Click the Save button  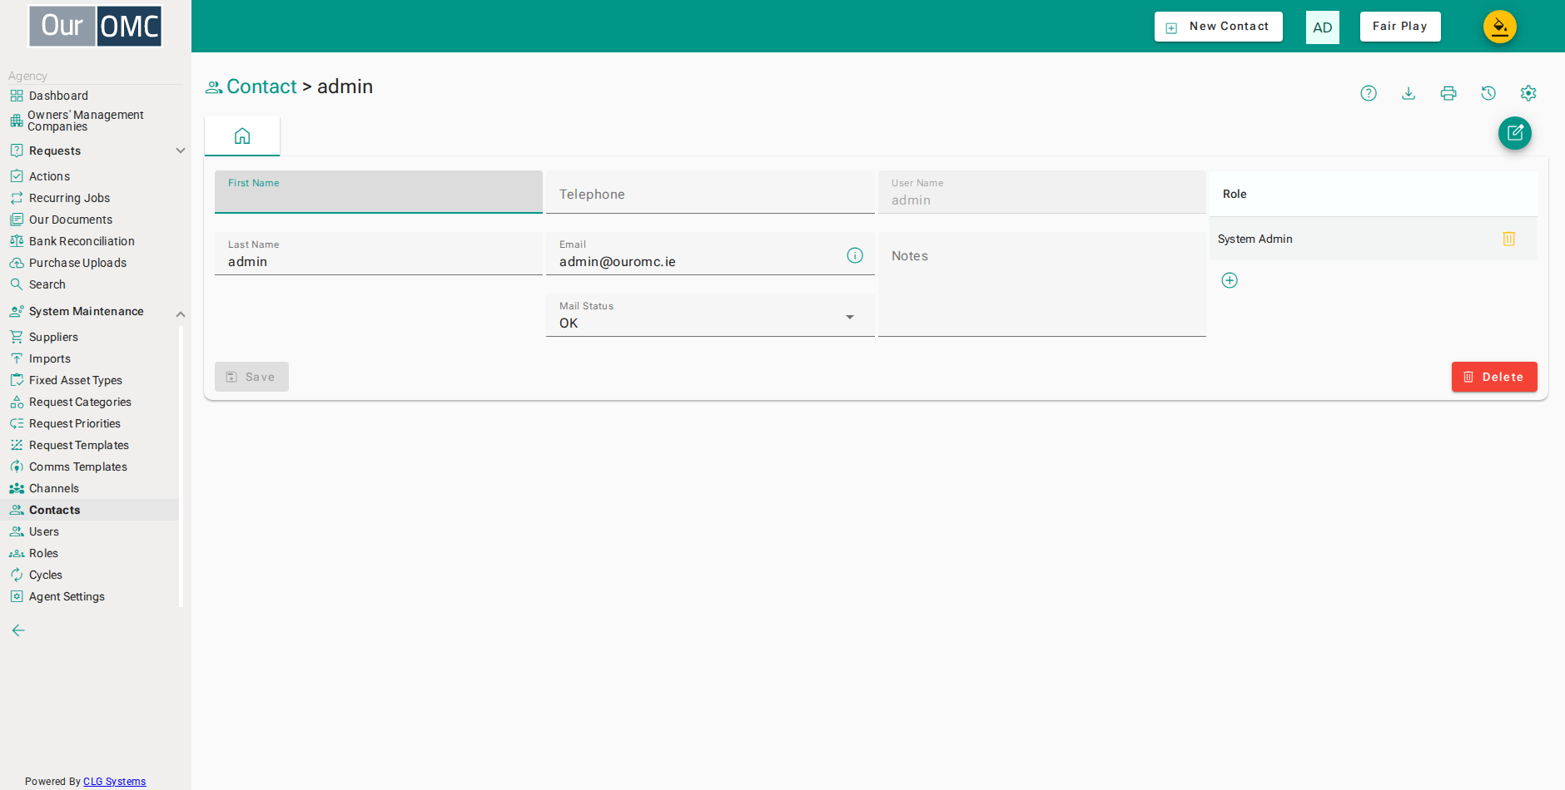point(251,377)
